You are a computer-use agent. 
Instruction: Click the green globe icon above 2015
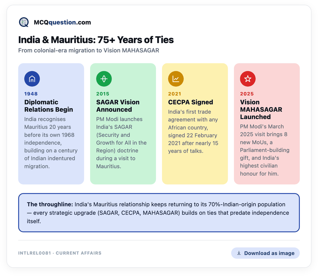point(104,79)
